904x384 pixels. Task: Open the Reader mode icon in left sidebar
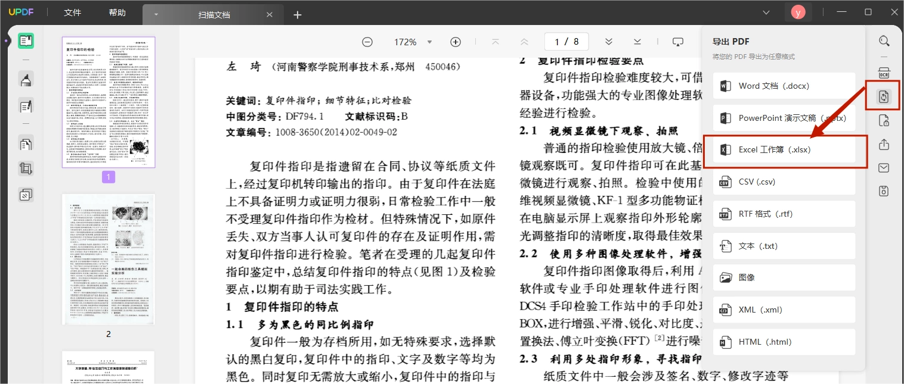[26, 41]
